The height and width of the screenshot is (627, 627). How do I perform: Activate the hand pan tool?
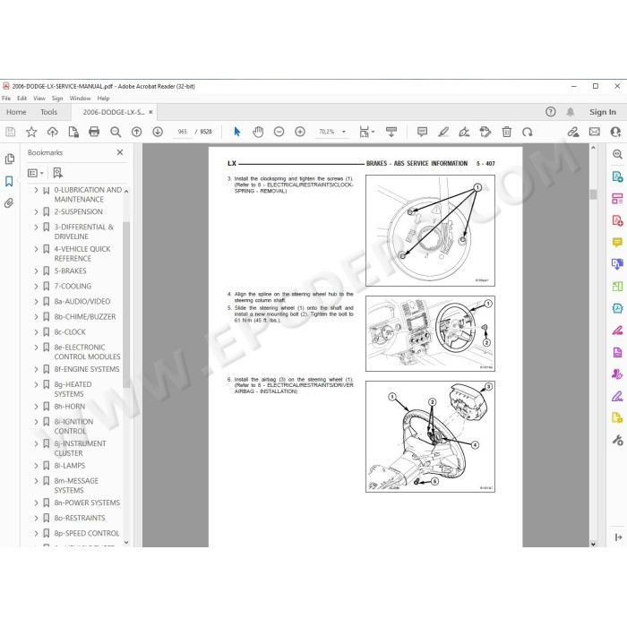click(258, 132)
